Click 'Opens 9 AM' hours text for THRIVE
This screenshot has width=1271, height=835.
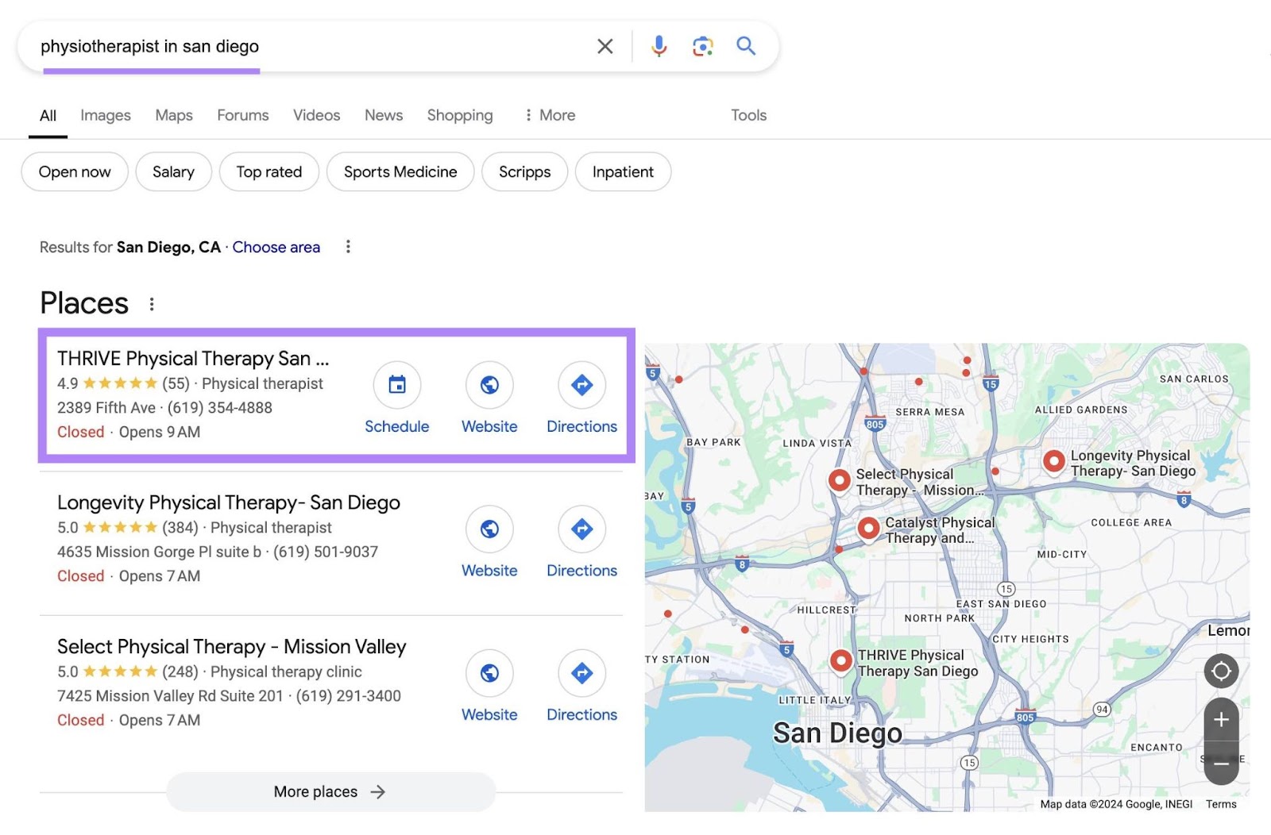pyautogui.click(x=160, y=432)
